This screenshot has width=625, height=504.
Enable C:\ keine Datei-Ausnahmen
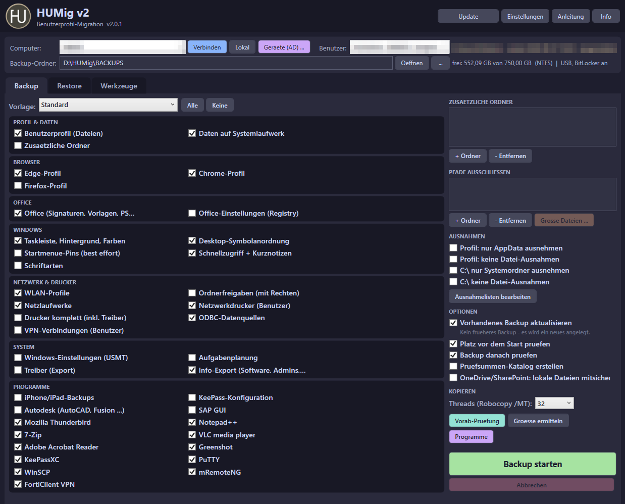pyautogui.click(x=453, y=282)
